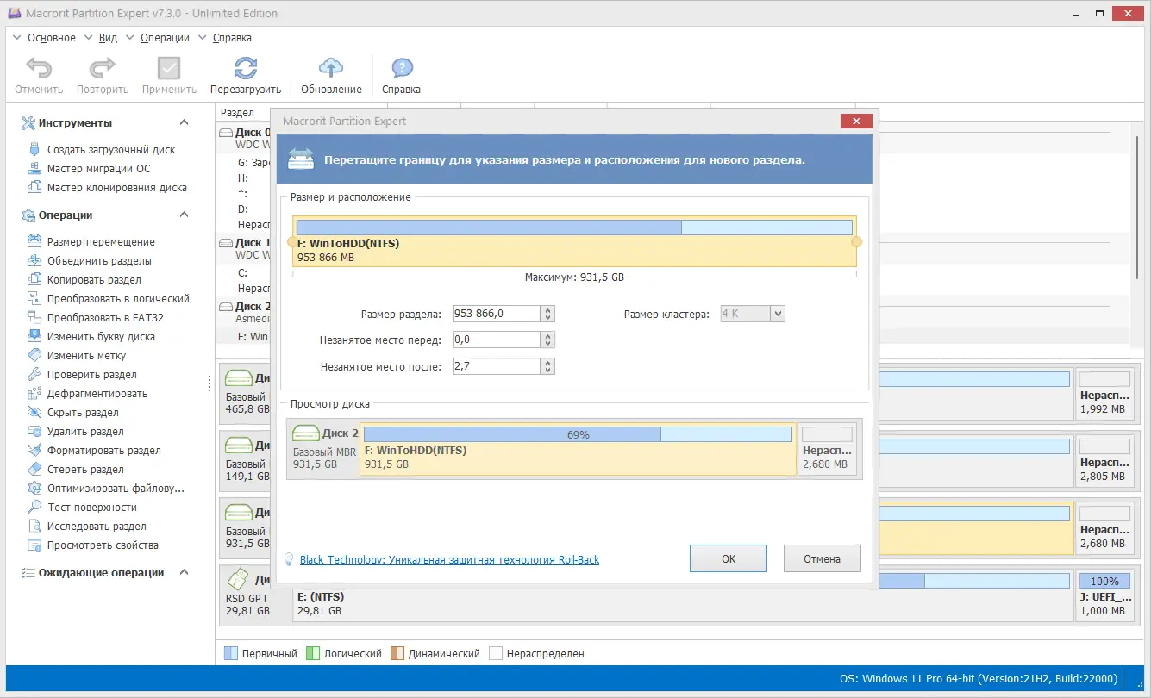The image size is (1151, 698).
Task: Select the 2,805 MB unallocated block
Action: click(1104, 461)
